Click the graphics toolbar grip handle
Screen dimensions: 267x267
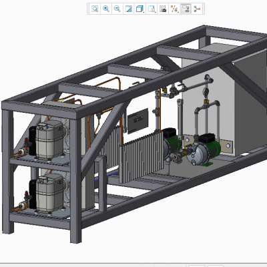tap(89, 9)
